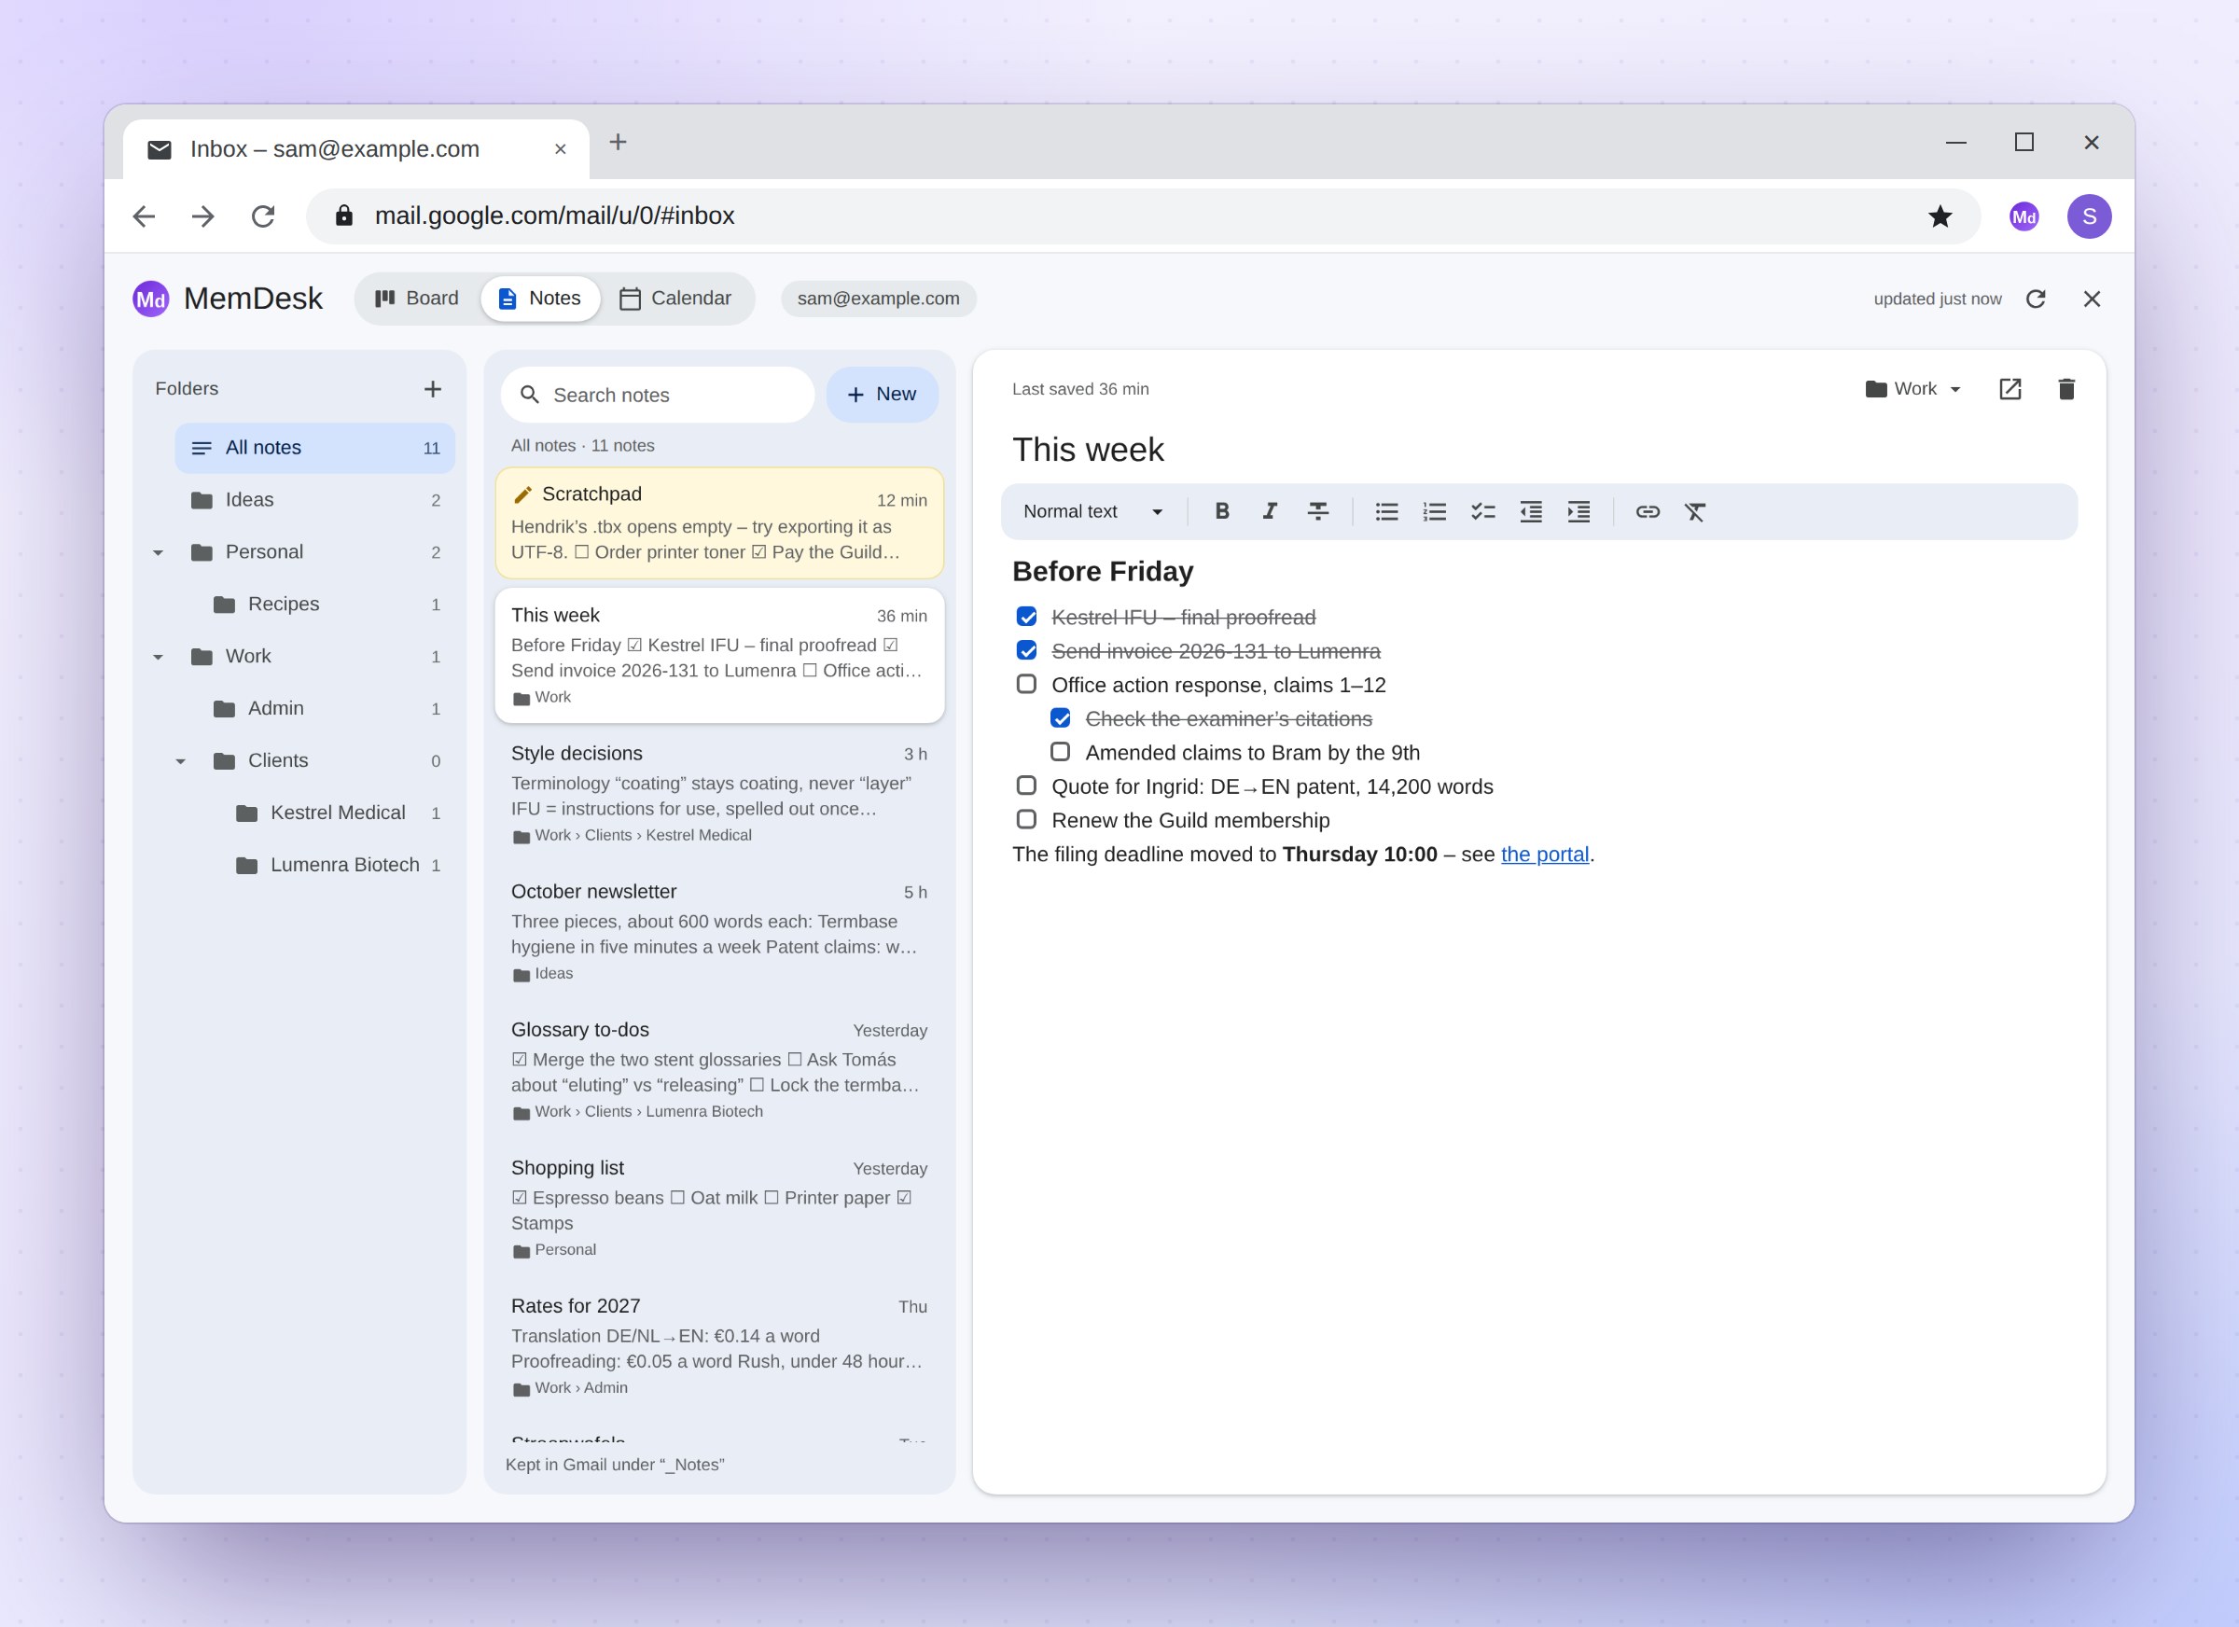Reload the browser page

[262, 216]
